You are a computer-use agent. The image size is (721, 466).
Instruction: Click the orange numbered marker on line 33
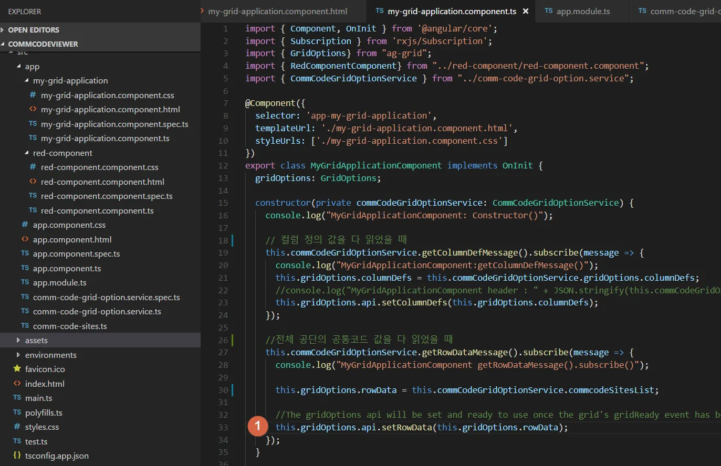pyautogui.click(x=257, y=426)
